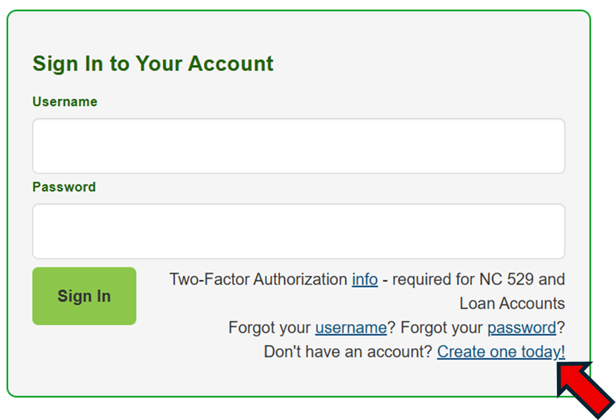Screen dimensions: 616x420
Task: Begin account registration with Create one today
Action: [x=501, y=351]
